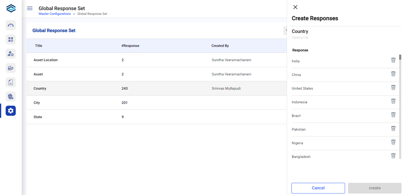Open the user management sidebar icon

tap(11, 54)
